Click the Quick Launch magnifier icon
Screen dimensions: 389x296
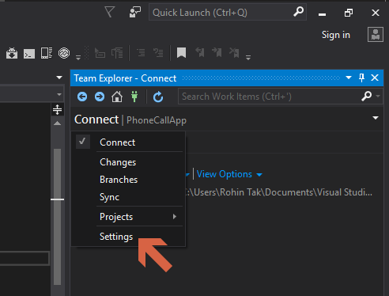pos(298,12)
